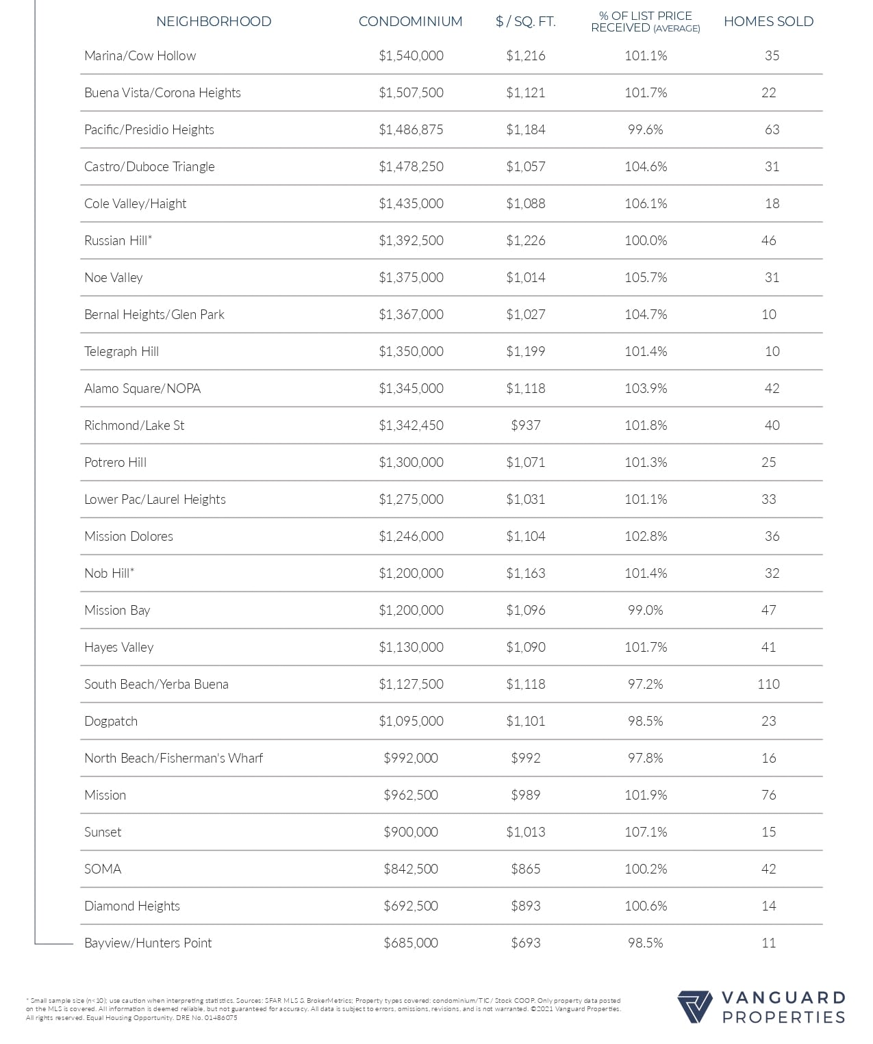Click the footnote disclaimer text at bottom

point(323,1009)
